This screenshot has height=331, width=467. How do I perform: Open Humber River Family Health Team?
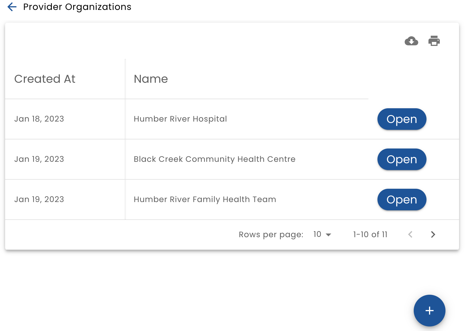pyautogui.click(x=402, y=200)
